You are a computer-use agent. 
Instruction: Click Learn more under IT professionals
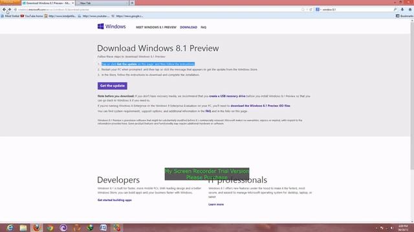pos(216,204)
